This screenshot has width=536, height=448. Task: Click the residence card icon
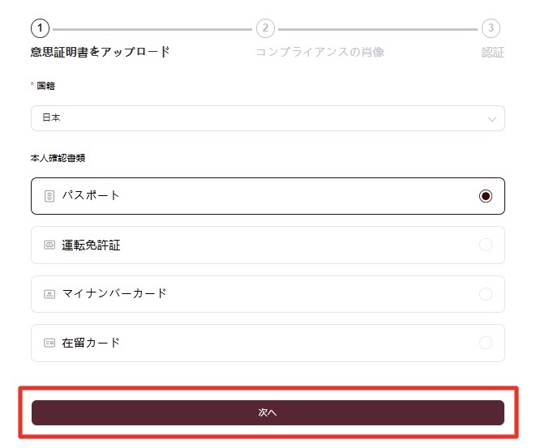point(49,343)
